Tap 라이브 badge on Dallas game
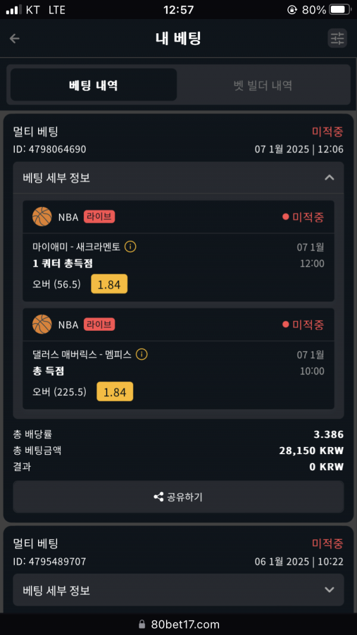 coord(99,324)
